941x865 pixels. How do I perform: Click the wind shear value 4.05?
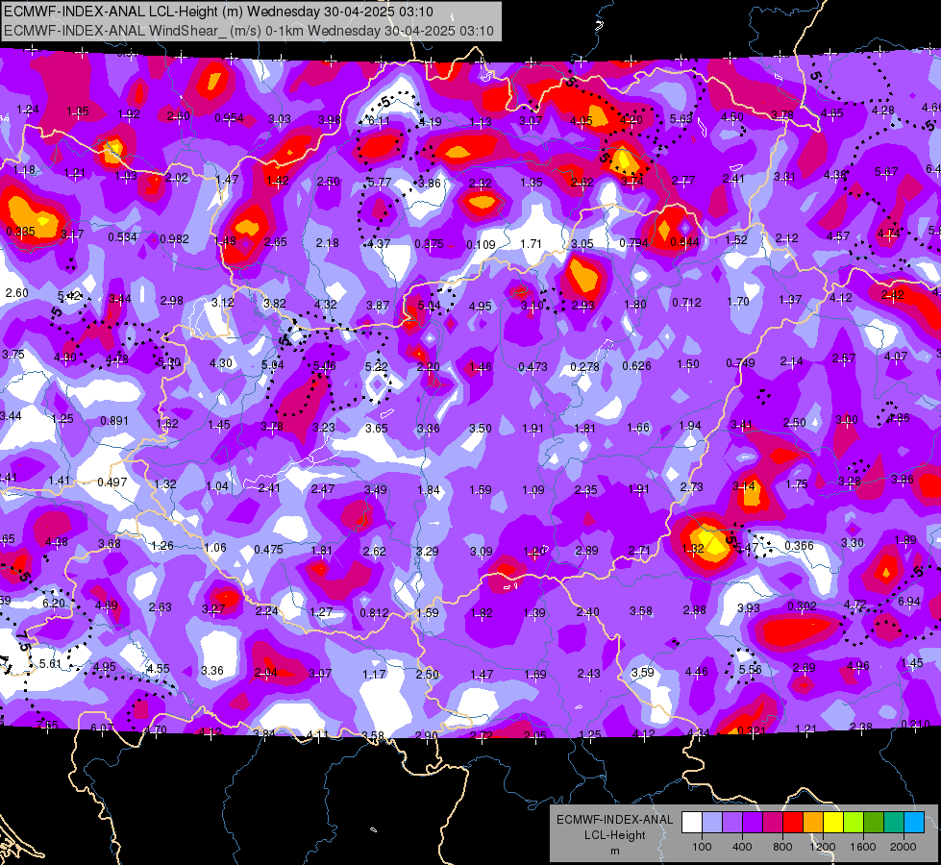tap(582, 121)
